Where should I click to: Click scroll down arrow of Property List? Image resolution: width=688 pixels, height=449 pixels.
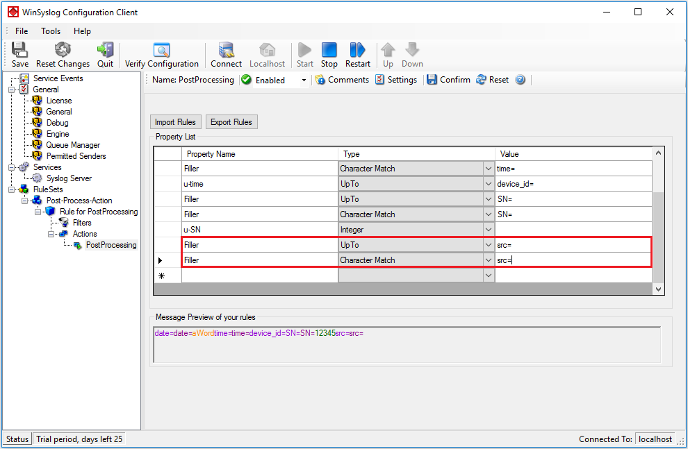(658, 289)
